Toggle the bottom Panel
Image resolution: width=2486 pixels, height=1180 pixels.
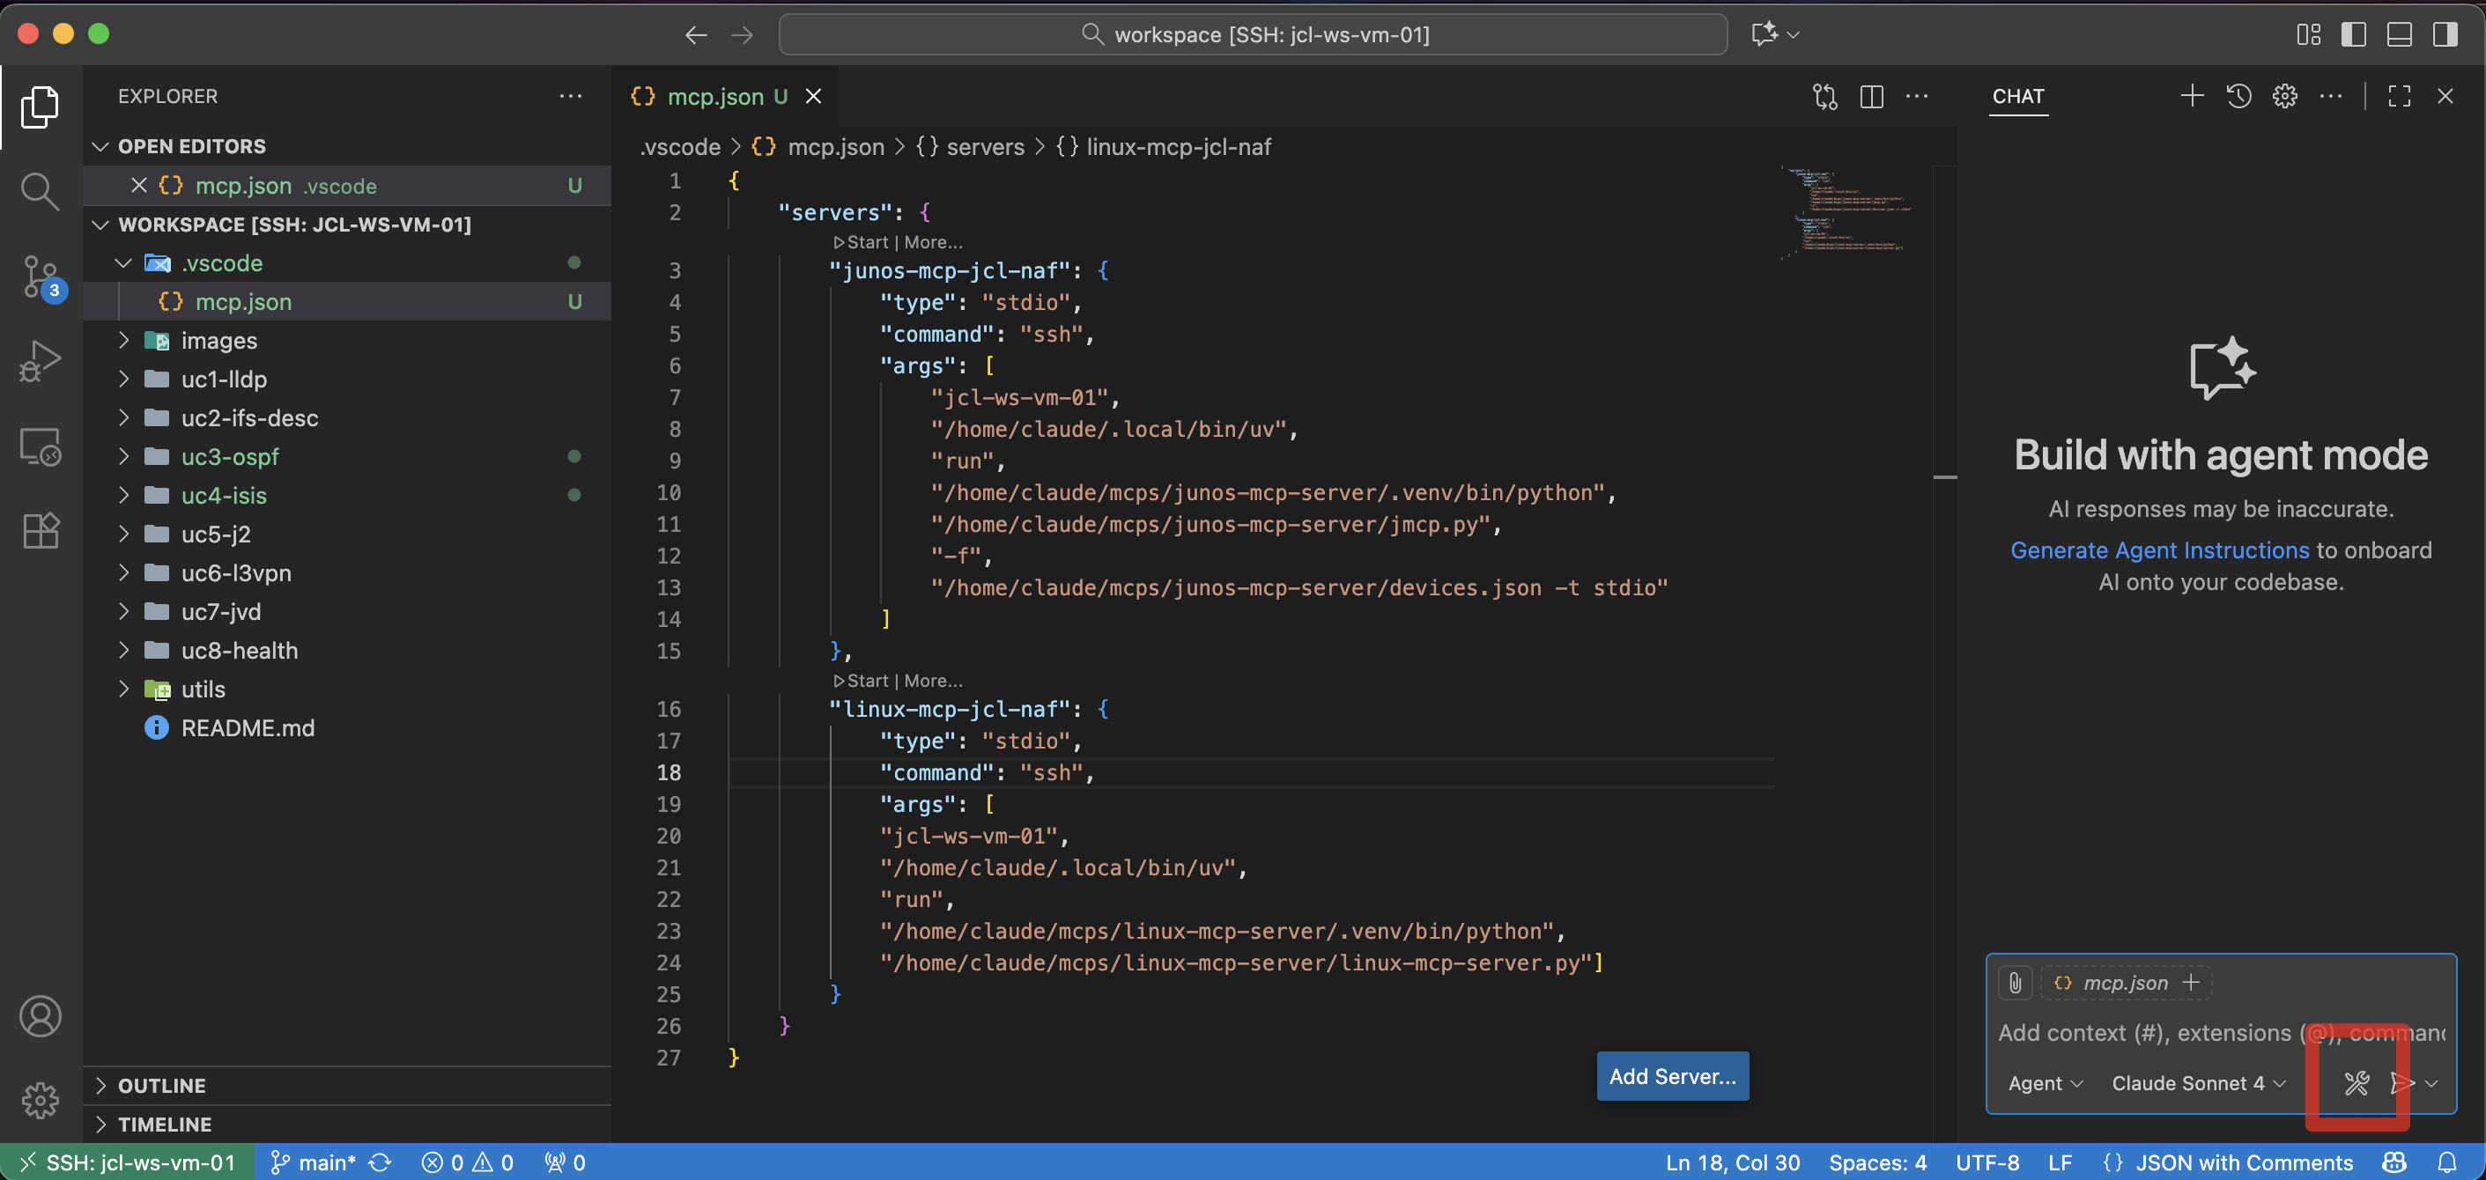pyautogui.click(x=2399, y=34)
